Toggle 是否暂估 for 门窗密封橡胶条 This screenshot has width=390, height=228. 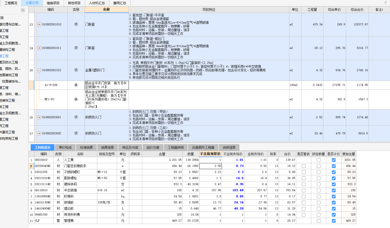(x=304, y=166)
